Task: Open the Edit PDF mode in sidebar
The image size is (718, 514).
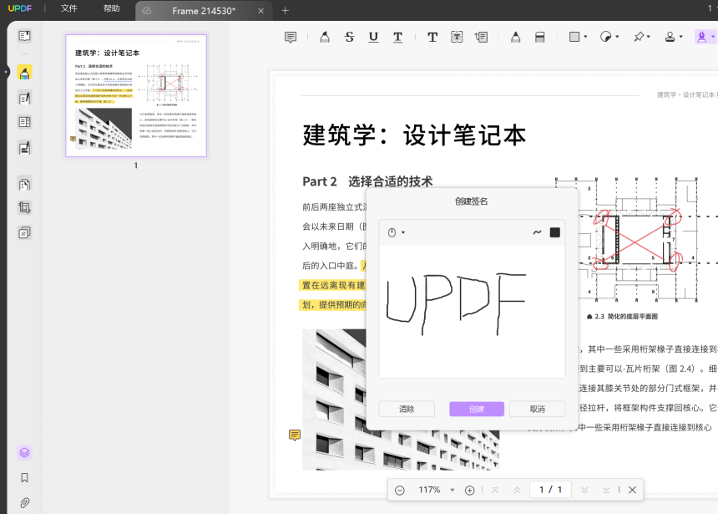Action: [x=24, y=98]
